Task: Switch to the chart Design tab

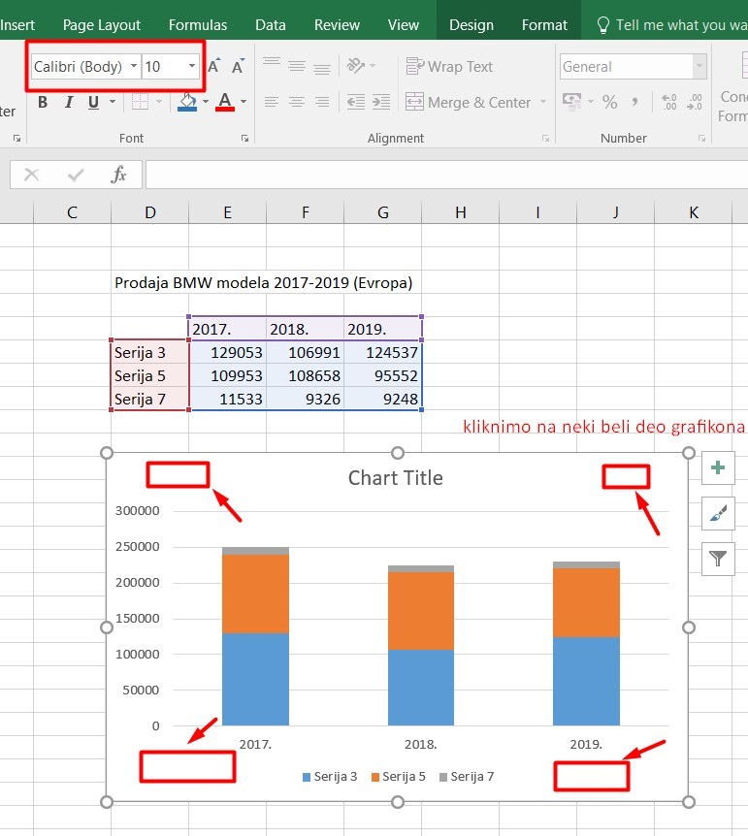Action: pyautogui.click(x=472, y=25)
